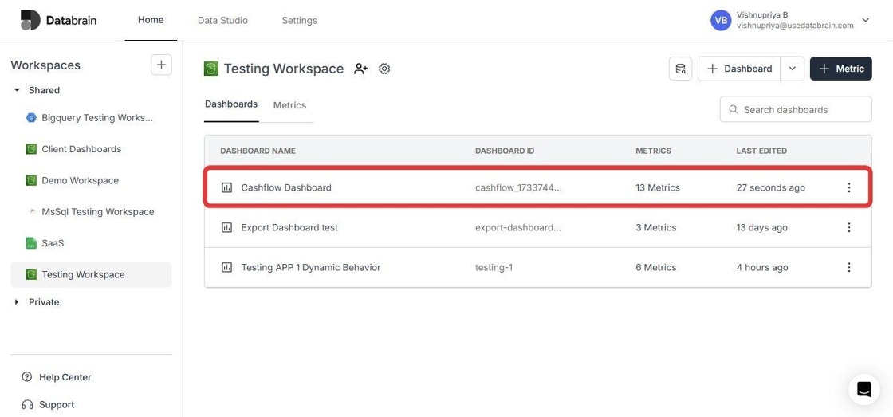Open the three-dot menu for Testing APP 1
Screen dimensions: 893x417
pos(848,267)
